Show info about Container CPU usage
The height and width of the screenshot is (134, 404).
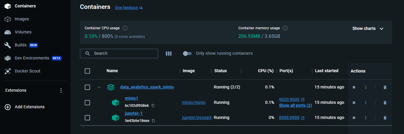click(x=125, y=28)
